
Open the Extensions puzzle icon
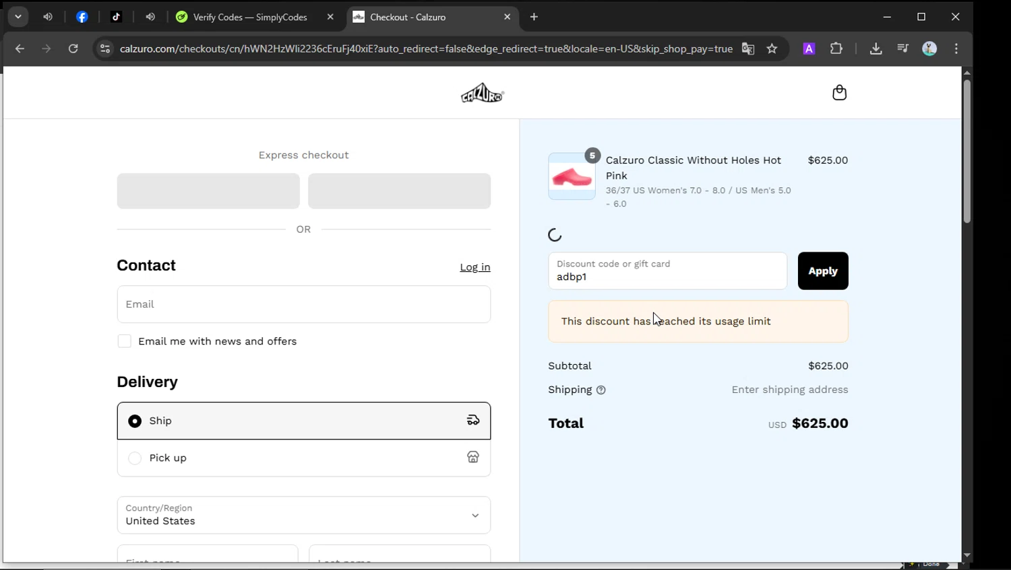pyautogui.click(x=836, y=48)
